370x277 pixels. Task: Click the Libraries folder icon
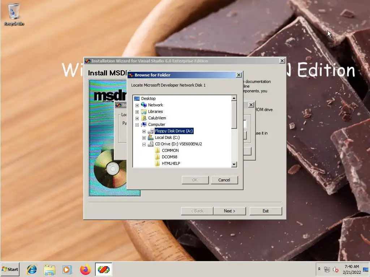tap(144, 111)
